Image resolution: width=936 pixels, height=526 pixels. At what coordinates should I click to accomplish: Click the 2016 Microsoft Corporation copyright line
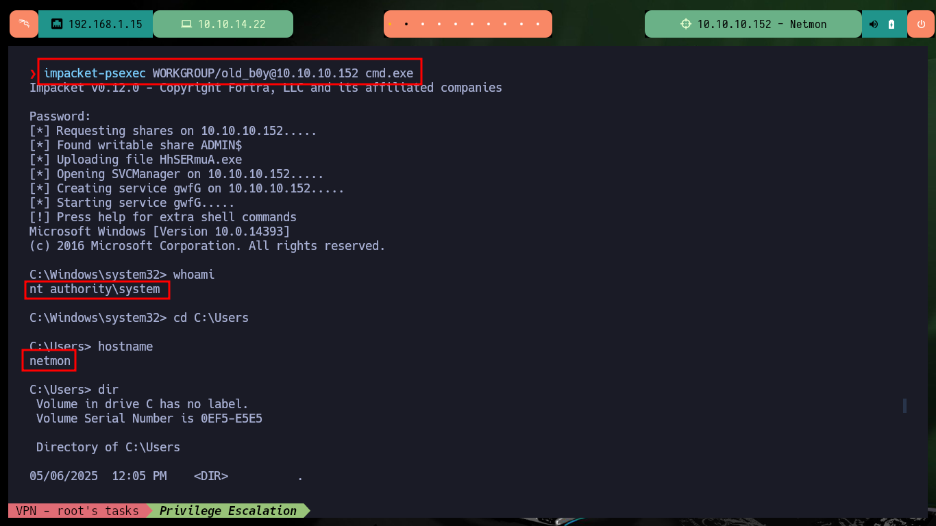(208, 246)
